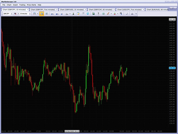This screenshot has height=134, width=178.
Task: Close the GBP/CHF 60 minutes chart tab
Action: pyautogui.click(x=114, y=10)
